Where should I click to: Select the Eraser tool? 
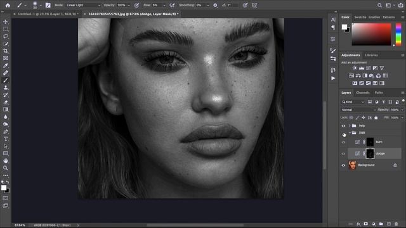tap(6, 102)
